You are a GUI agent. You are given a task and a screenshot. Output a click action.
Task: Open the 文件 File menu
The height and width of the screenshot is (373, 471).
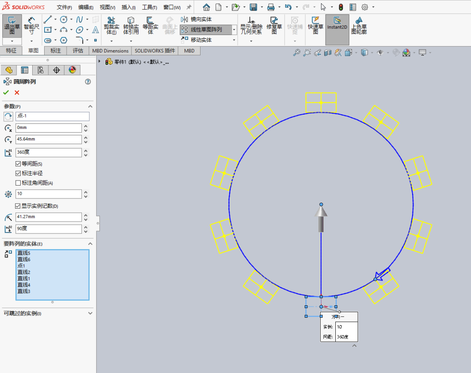coord(64,7)
